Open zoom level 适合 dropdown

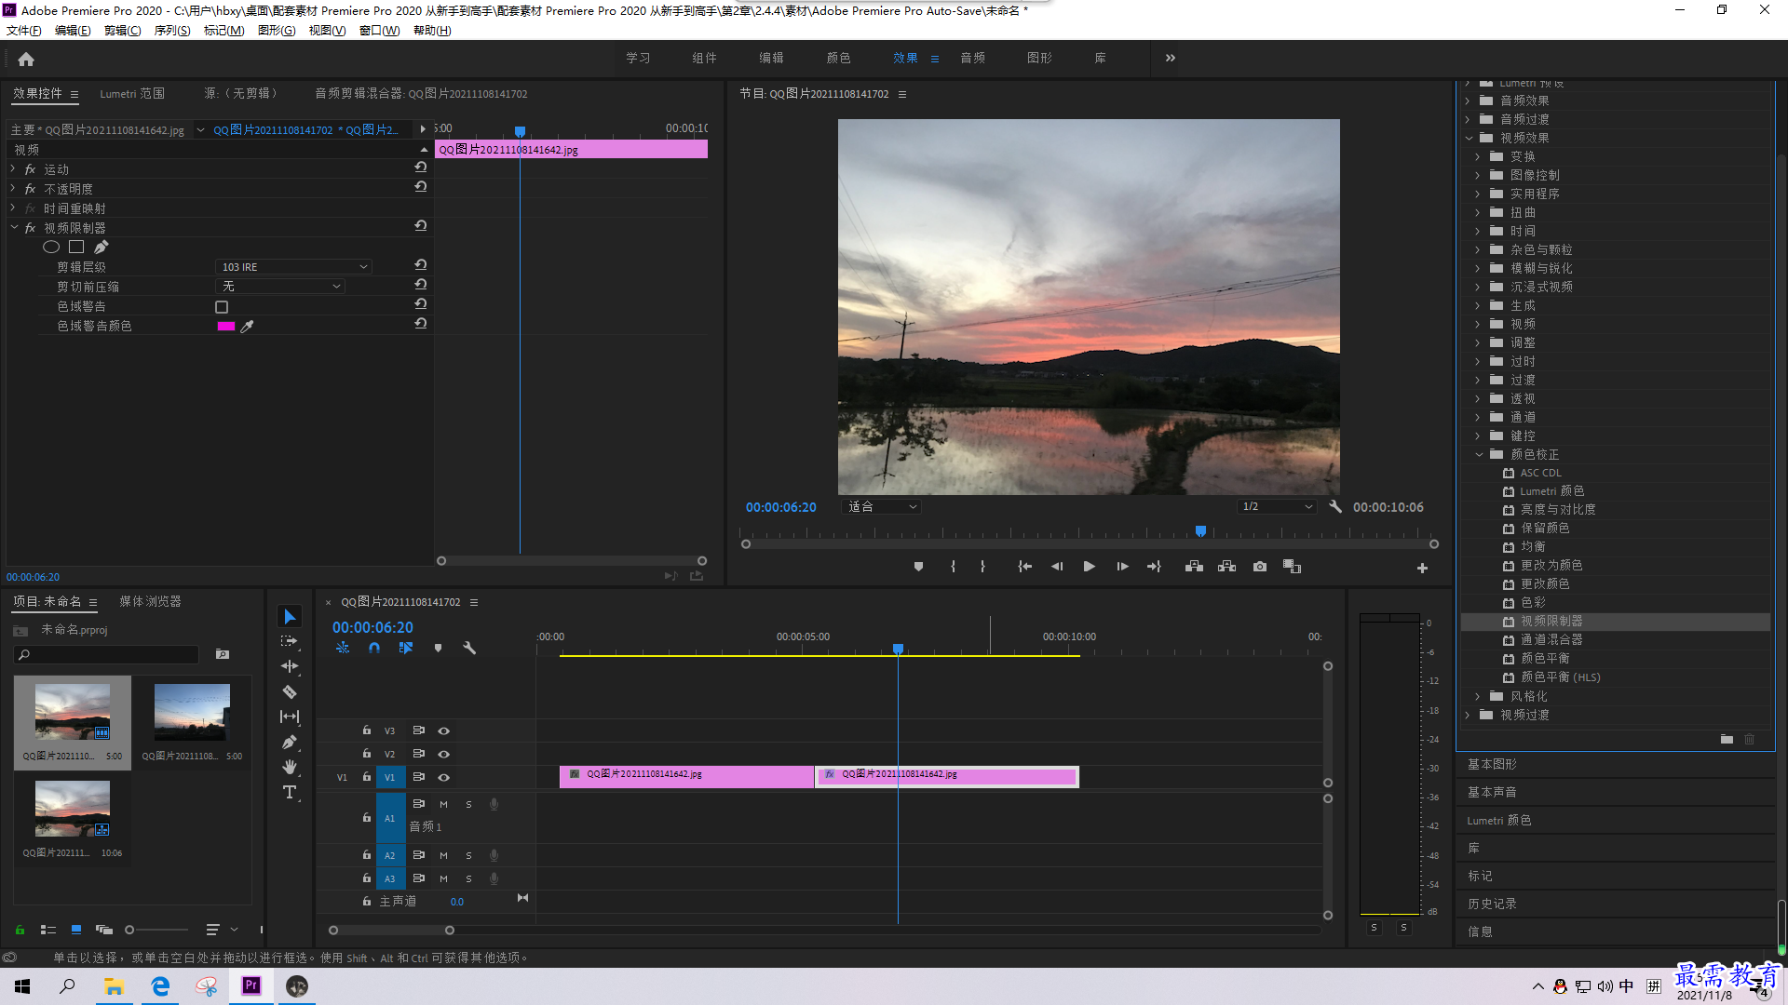coord(881,507)
